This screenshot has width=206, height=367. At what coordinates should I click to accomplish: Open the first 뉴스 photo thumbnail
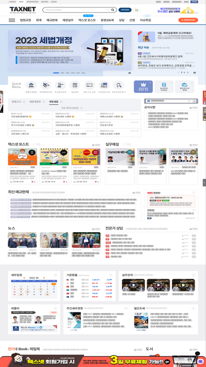[x=22, y=240]
